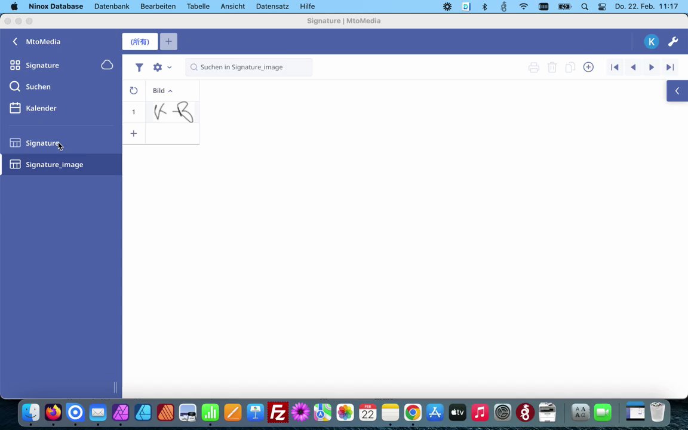Open Affinity Designer from the Dock
The height and width of the screenshot is (430, 688).
pos(143,413)
